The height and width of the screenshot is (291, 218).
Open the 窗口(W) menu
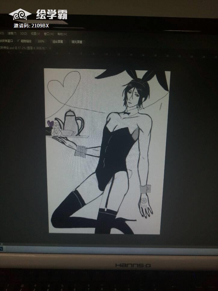click(48, 34)
